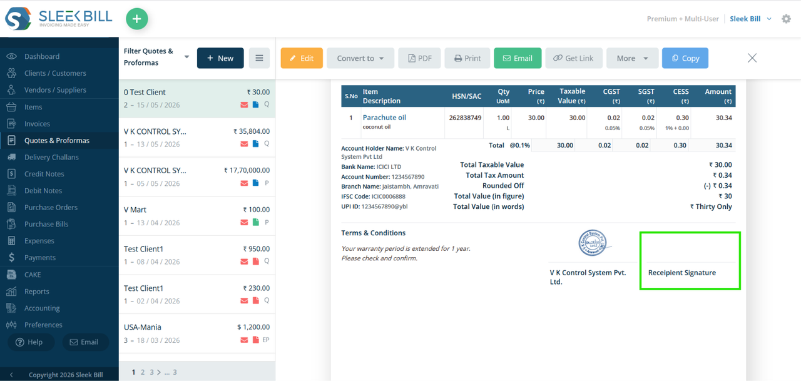The height and width of the screenshot is (381, 801).
Task: Select the USA-Mania quote
Action: pos(197,333)
